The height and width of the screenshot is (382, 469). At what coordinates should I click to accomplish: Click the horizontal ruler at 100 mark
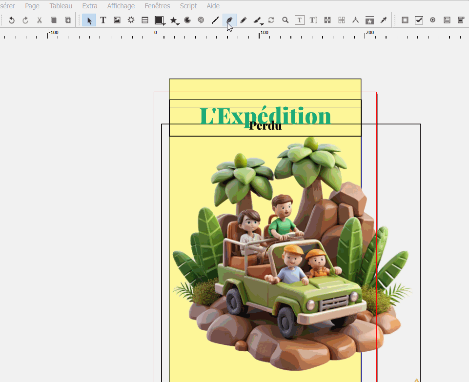click(x=259, y=34)
